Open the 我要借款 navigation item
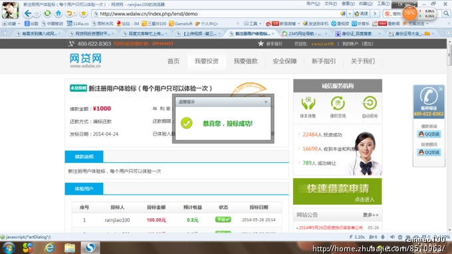The width and height of the screenshot is (452, 254). pyautogui.click(x=245, y=61)
